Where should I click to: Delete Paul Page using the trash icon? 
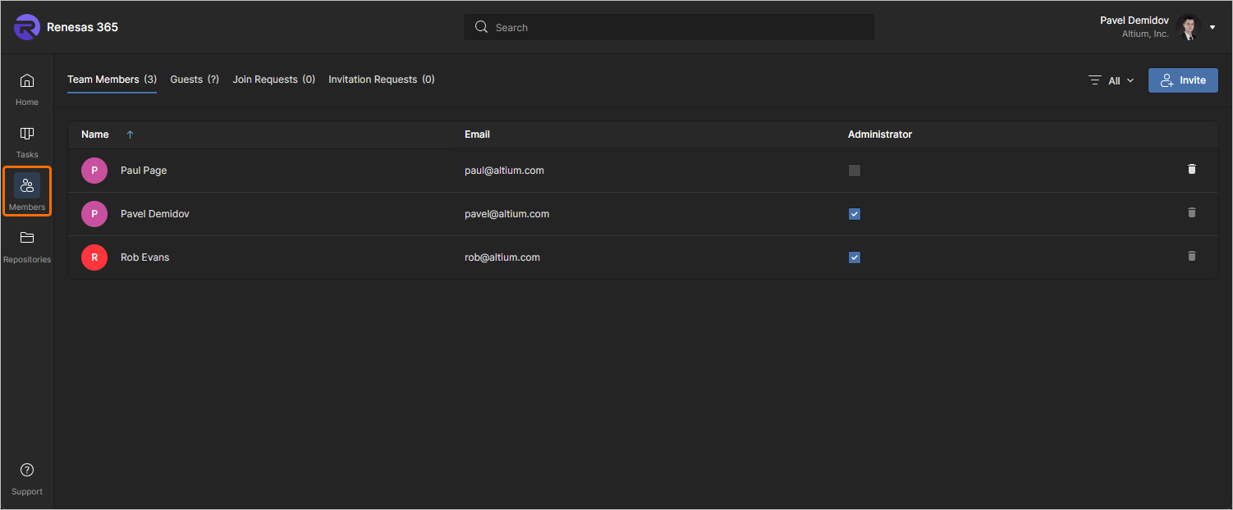point(1192,169)
